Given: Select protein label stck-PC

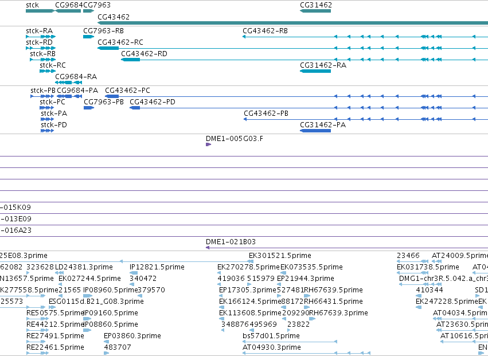Looking at the screenshot, I should [x=52, y=102].
